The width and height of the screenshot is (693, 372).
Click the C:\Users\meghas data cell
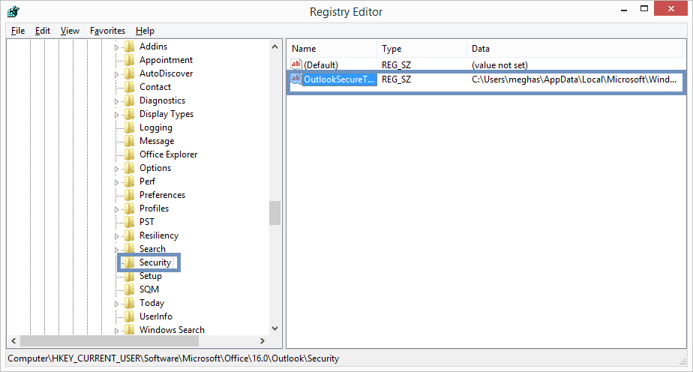(x=574, y=79)
